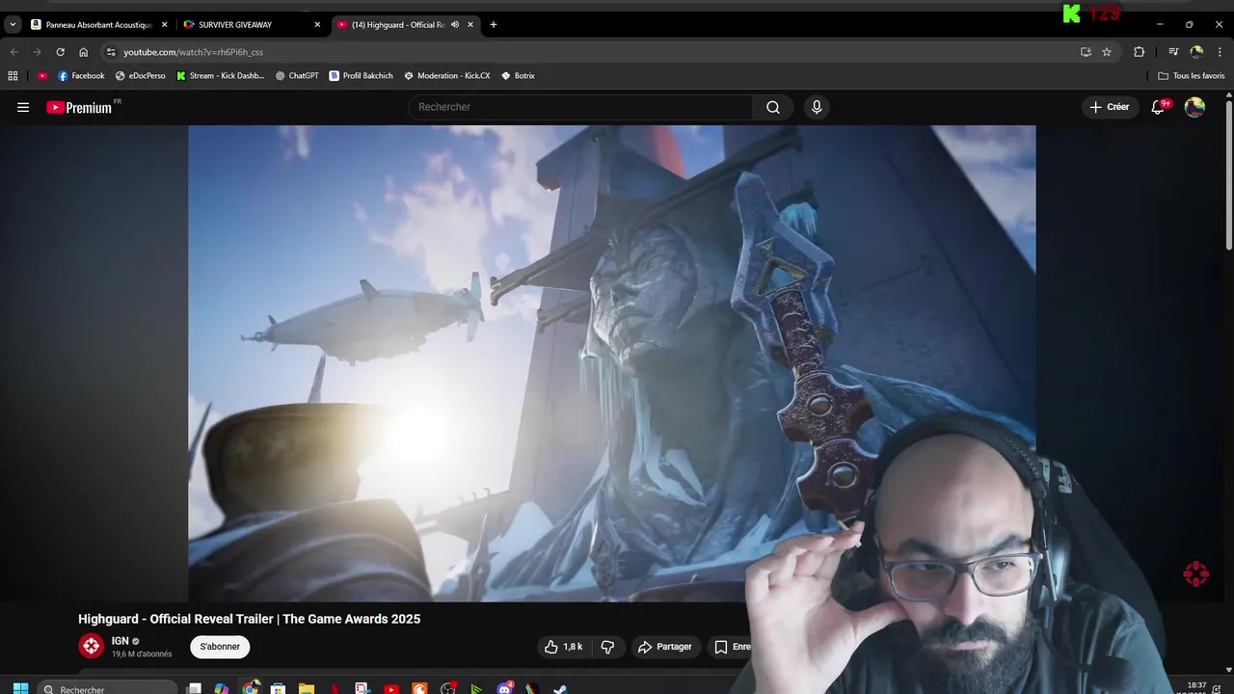Image resolution: width=1234 pixels, height=694 pixels.
Task: Like the video showing 1,8 k
Action: pos(563,647)
